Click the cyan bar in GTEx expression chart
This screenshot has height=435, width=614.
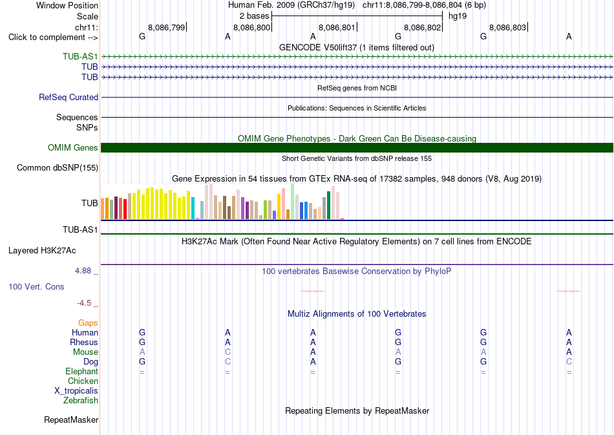193,208
